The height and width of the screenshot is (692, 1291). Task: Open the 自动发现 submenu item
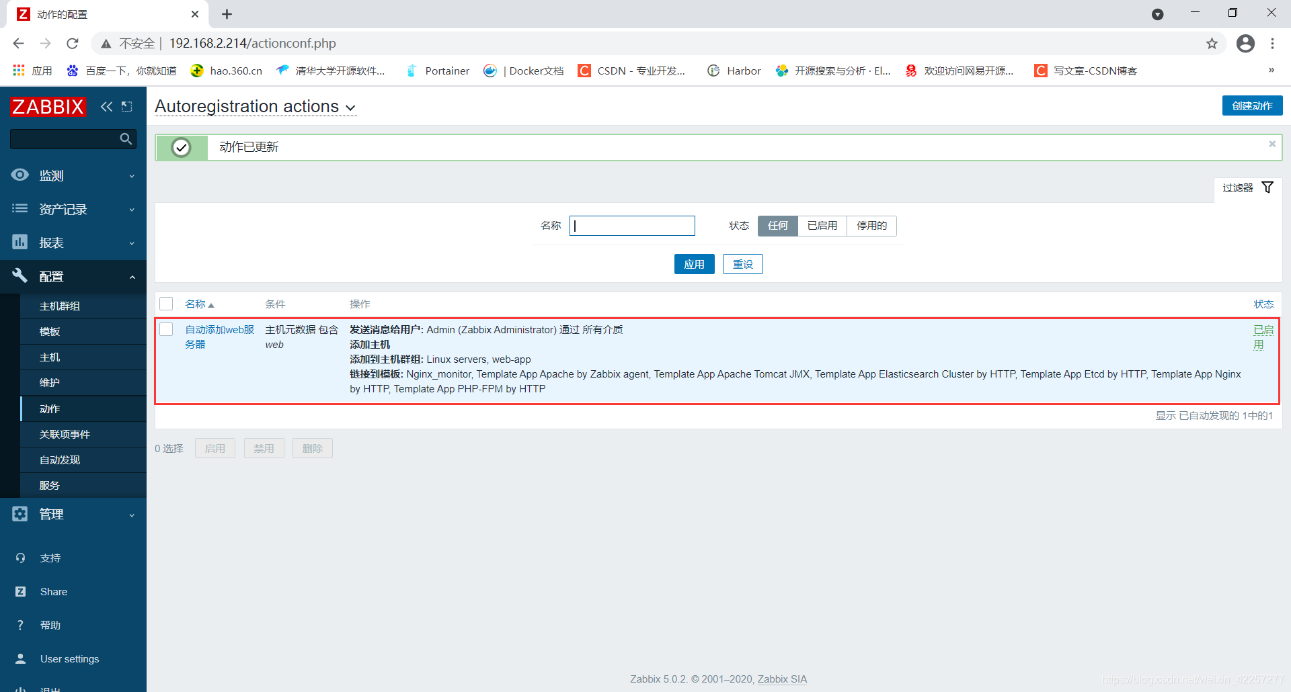pyautogui.click(x=83, y=460)
